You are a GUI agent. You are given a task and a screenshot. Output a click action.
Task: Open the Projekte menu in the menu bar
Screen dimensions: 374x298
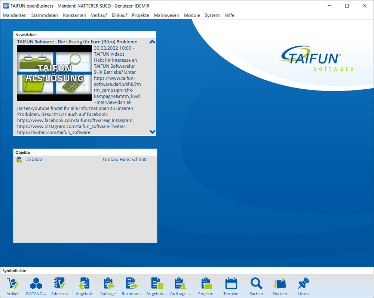coord(140,15)
